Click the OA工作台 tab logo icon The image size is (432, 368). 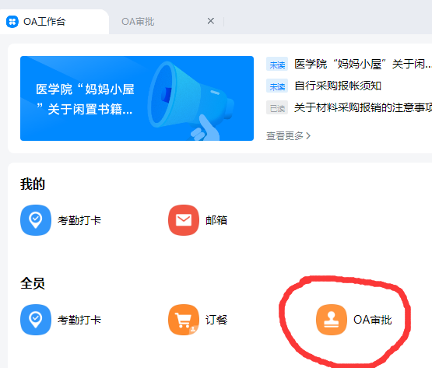12,22
